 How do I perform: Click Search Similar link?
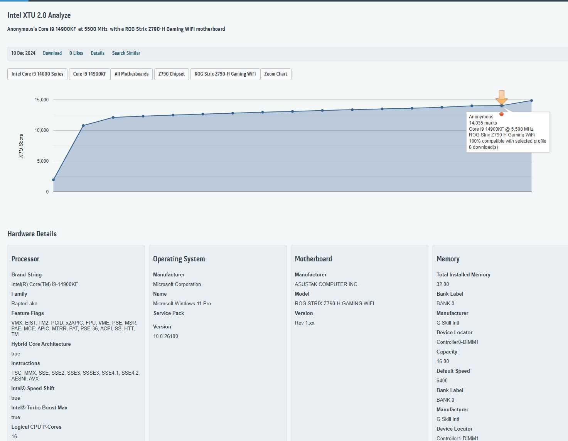tap(126, 53)
